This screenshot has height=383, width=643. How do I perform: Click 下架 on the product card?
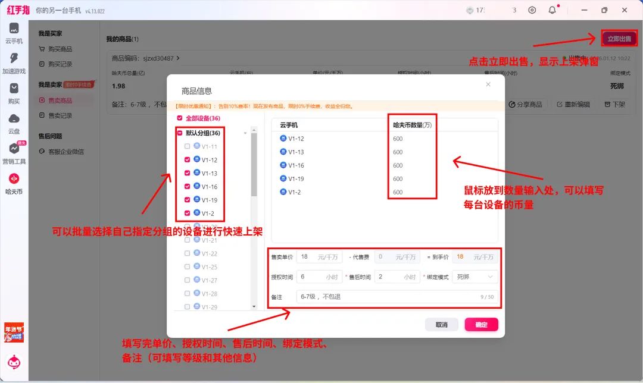pos(614,105)
